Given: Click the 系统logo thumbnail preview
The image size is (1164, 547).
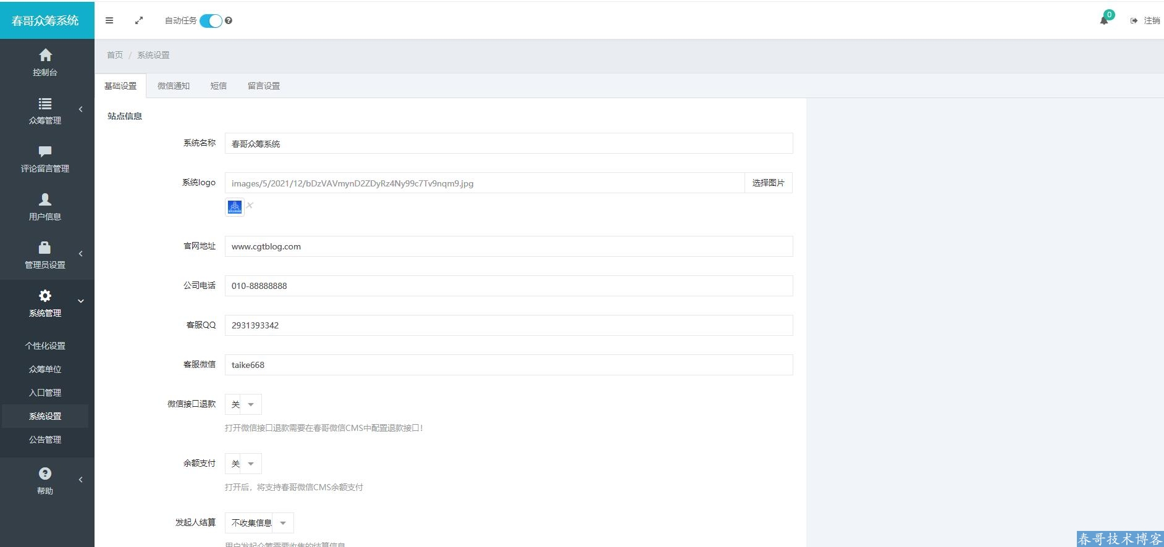Looking at the screenshot, I should tap(235, 207).
